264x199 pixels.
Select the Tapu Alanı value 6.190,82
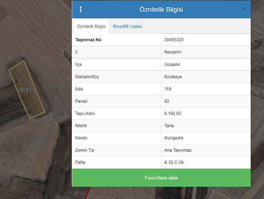point(172,113)
